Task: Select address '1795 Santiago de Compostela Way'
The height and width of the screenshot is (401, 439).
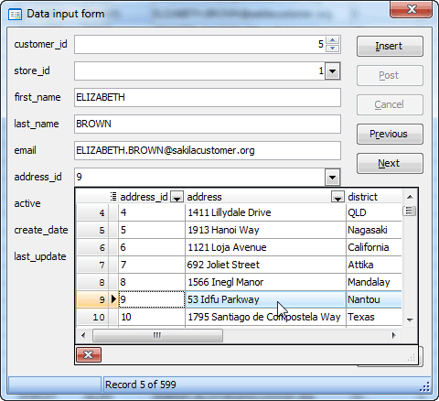Action: click(265, 317)
